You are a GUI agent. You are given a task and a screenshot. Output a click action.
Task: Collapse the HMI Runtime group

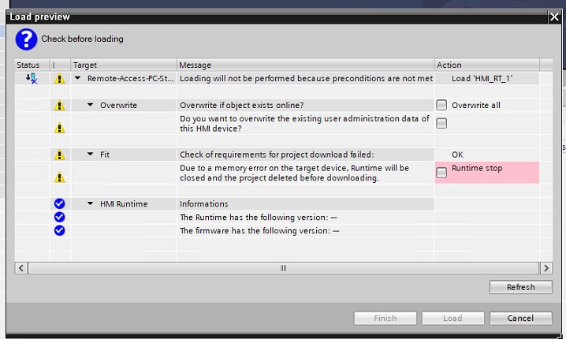pos(90,203)
